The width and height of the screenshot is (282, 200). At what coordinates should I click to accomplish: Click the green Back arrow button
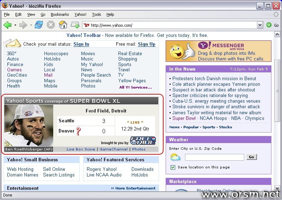(7, 25)
